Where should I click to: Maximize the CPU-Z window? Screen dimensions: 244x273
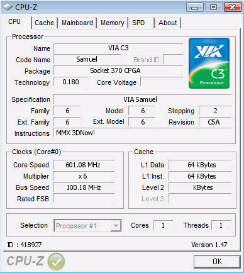coord(213,8)
